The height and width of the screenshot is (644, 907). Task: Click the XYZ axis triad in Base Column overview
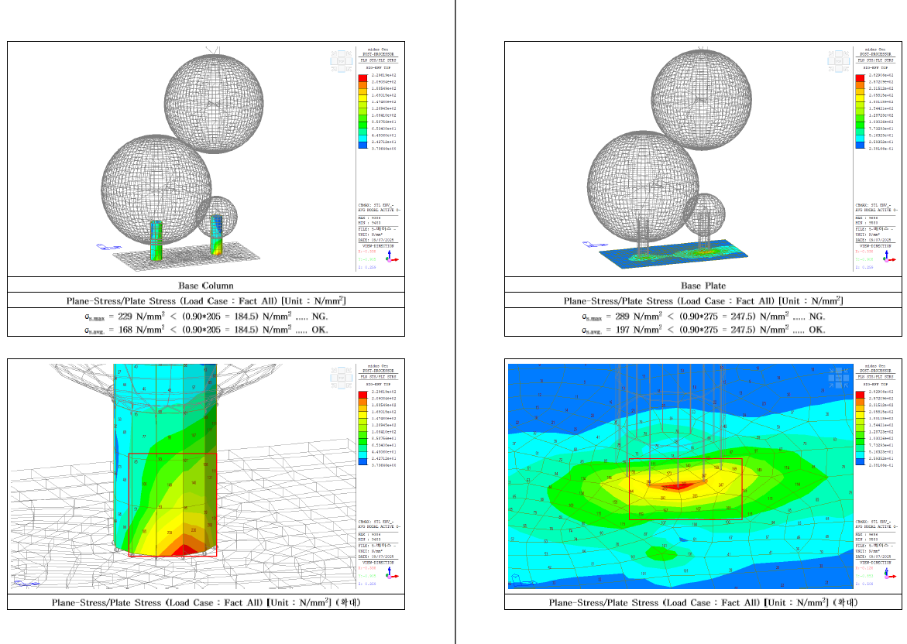point(392,256)
